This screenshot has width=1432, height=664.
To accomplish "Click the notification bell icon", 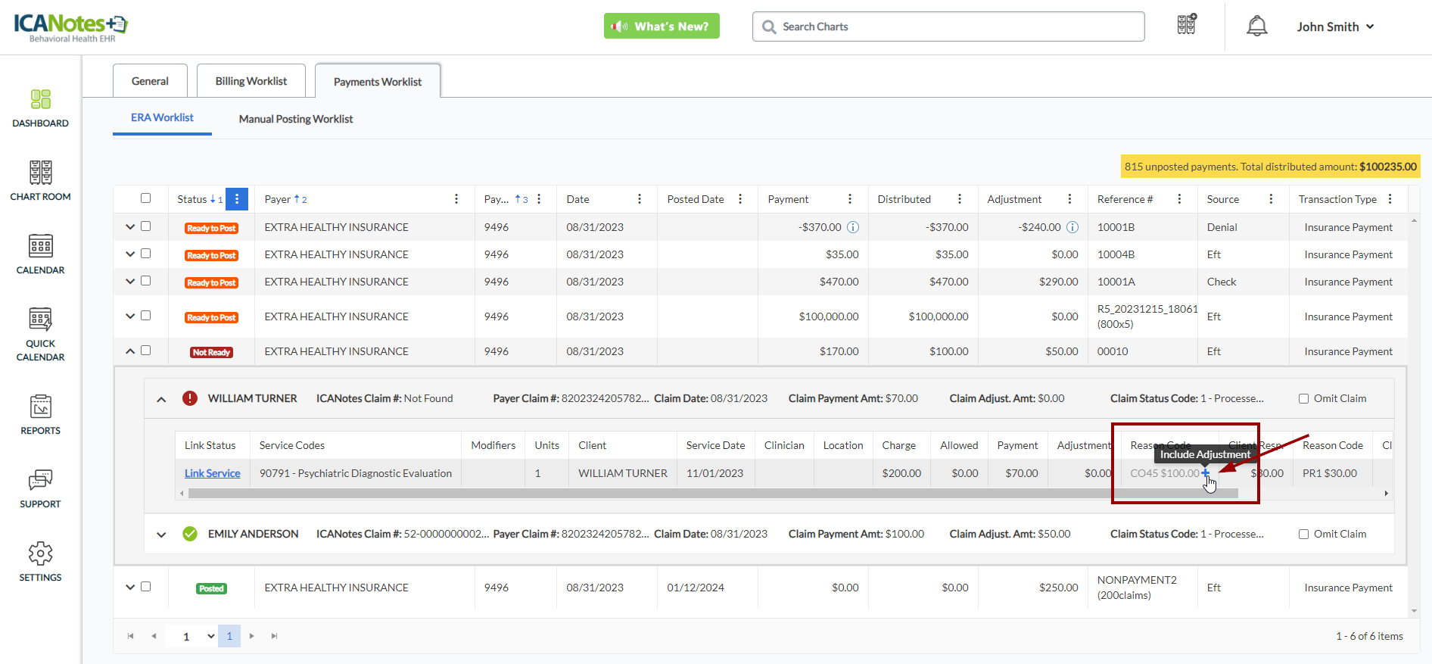I will (1256, 26).
